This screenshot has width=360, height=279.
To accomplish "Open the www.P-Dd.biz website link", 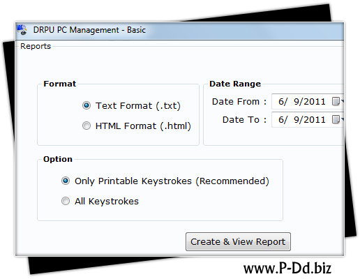I will click(287, 269).
